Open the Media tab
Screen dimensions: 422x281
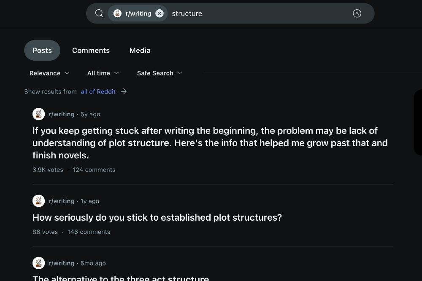[140, 51]
